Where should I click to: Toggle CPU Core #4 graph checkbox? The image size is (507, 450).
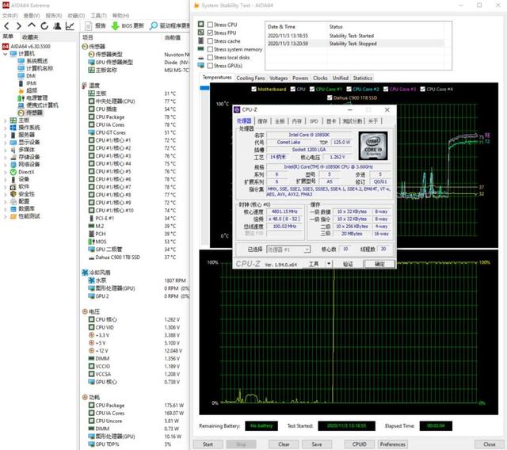[422, 90]
